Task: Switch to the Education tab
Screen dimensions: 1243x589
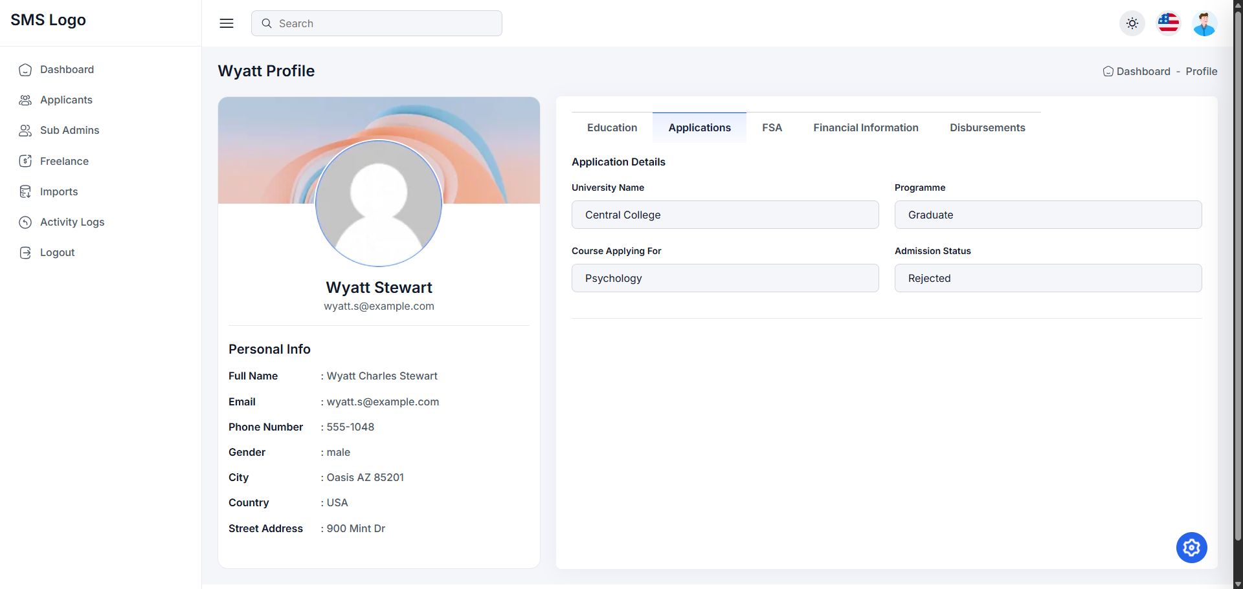Action: 612,128
